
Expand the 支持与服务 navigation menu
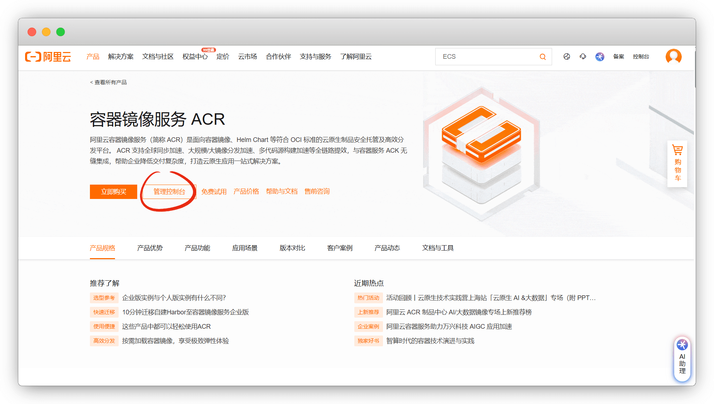tap(315, 57)
